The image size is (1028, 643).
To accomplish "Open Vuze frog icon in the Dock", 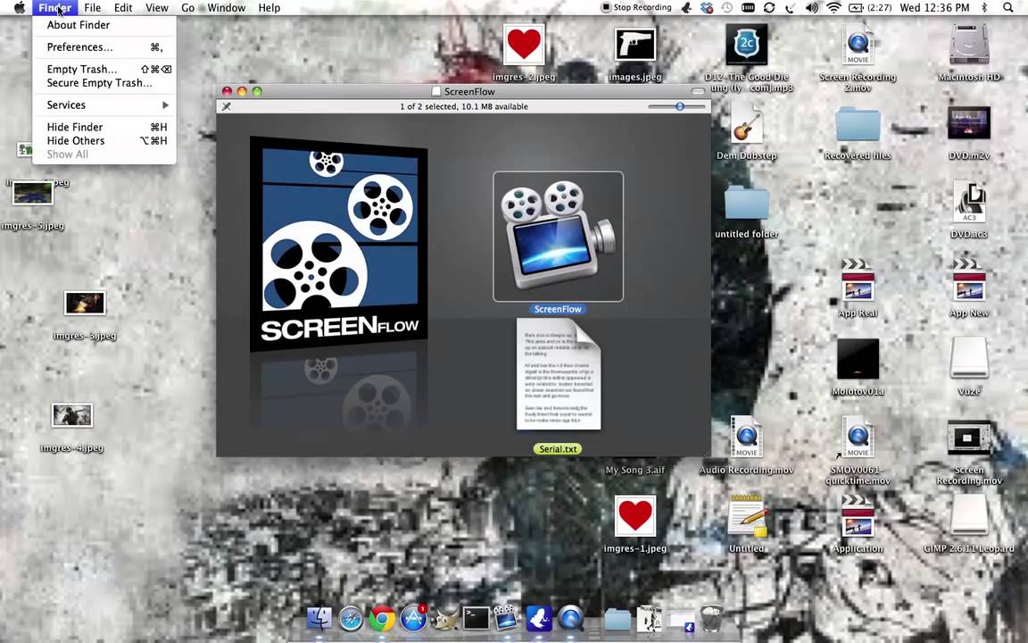I will pyautogui.click(x=539, y=618).
